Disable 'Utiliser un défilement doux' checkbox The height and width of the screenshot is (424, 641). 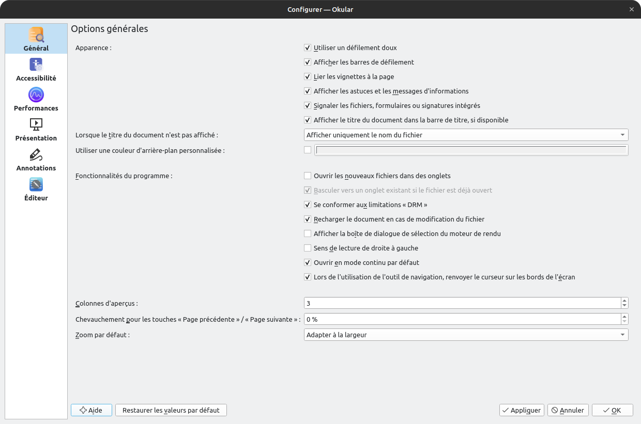[x=308, y=48]
